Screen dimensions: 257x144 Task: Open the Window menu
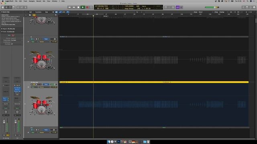coord(55,1)
